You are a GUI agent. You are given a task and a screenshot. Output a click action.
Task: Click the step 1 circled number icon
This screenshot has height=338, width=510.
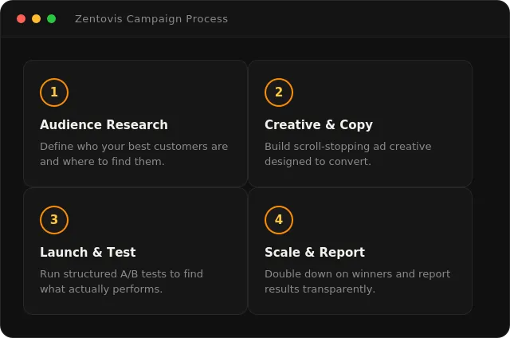(x=54, y=92)
